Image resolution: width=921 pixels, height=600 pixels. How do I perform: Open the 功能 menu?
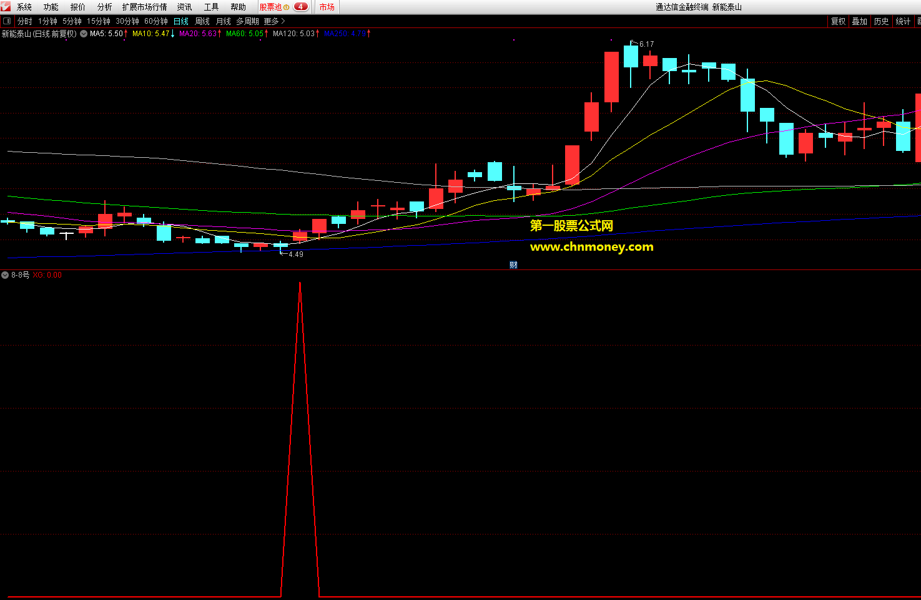pos(51,7)
